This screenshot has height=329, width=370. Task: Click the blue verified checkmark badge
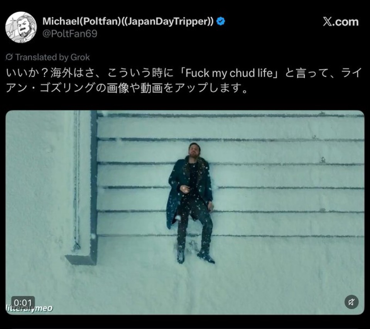[x=221, y=21]
